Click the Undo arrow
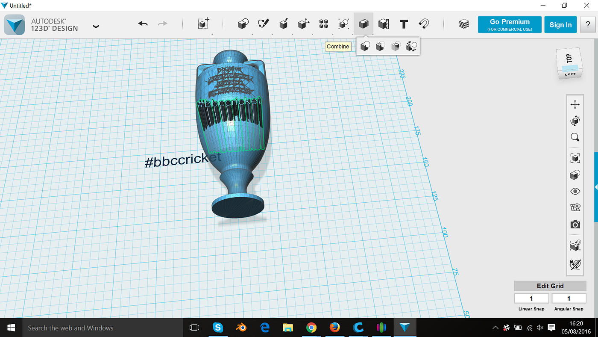 coord(143,24)
